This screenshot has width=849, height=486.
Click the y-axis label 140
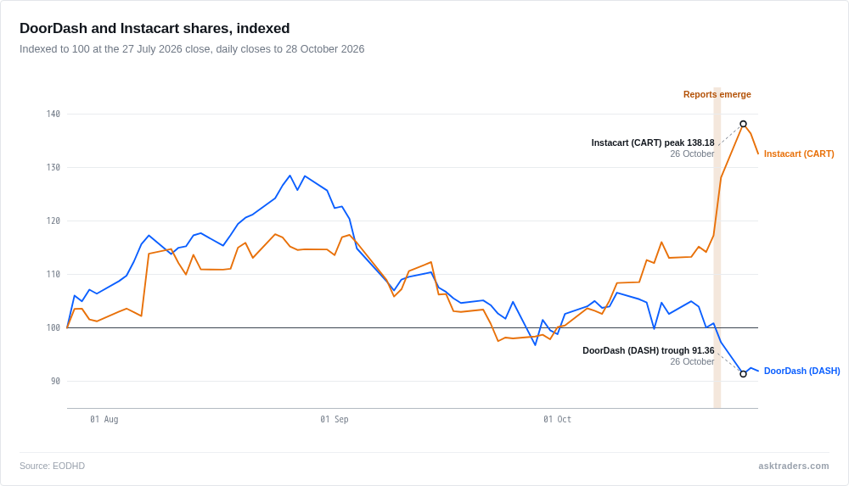pyautogui.click(x=53, y=114)
